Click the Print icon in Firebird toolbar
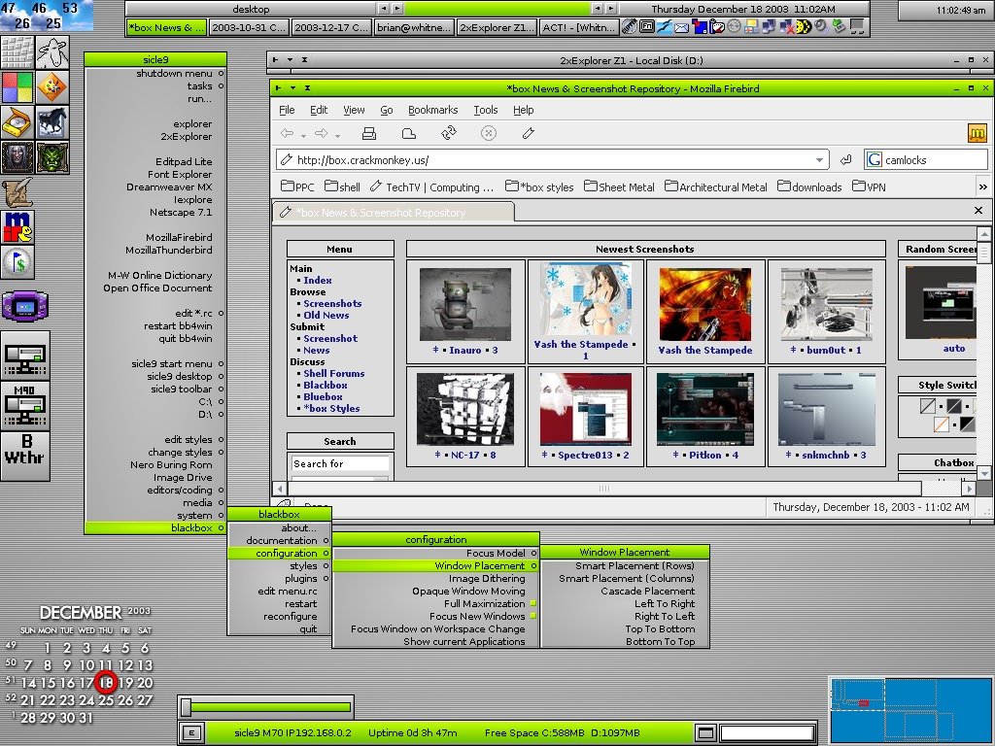 pos(368,133)
